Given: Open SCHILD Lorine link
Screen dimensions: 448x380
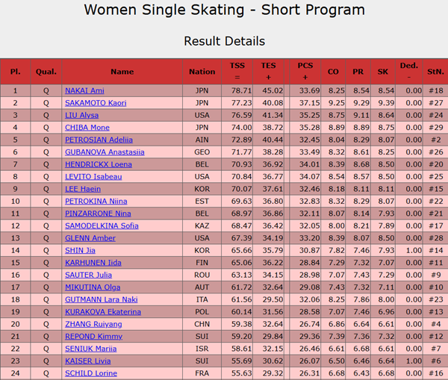Looking at the screenshot, I should 91,373.
